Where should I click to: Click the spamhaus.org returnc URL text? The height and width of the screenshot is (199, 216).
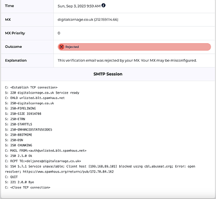68,172
